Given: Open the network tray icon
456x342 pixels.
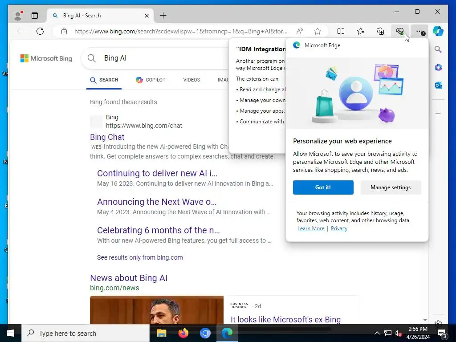Looking at the screenshot, I should pyautogui.click(x=387, y=333).
